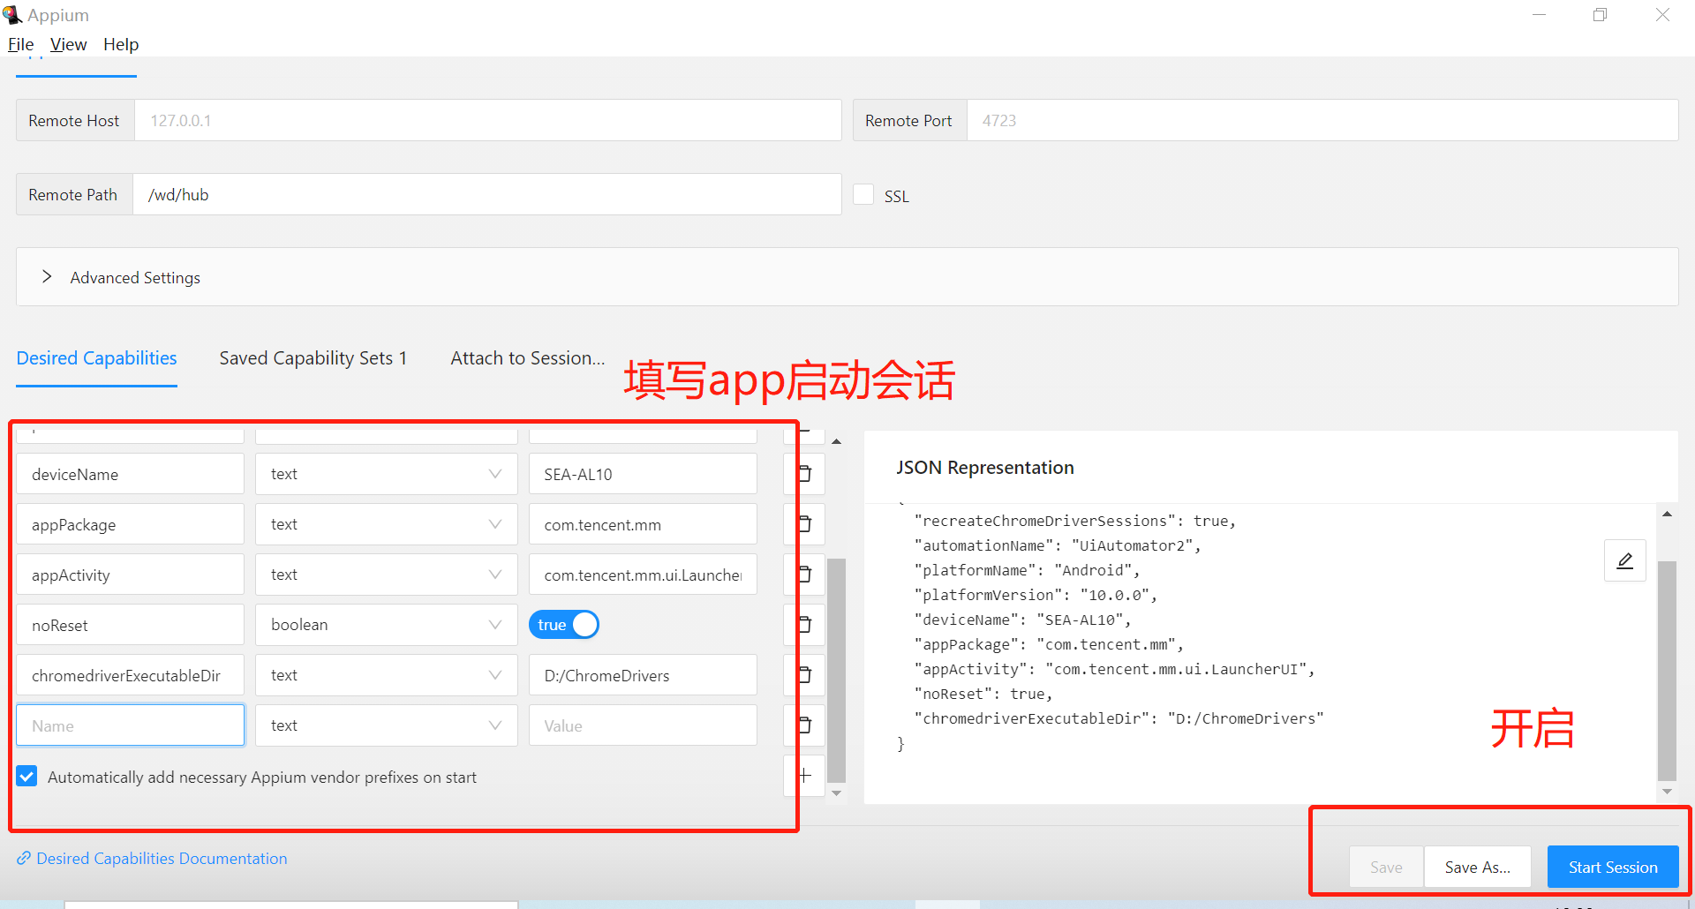Screen dimensions: 1695x909
Task: Delete the noReset capability row
Action: 804,625
